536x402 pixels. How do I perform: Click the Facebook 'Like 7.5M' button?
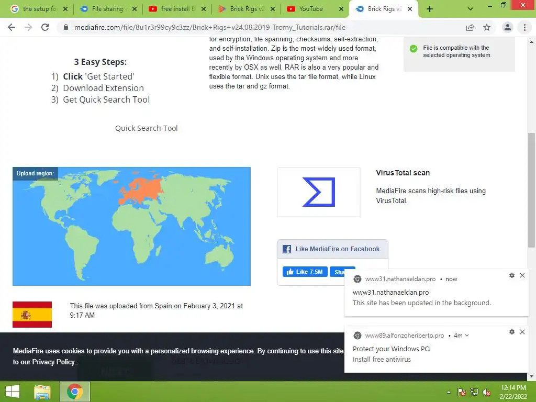[x=305, y=272]
